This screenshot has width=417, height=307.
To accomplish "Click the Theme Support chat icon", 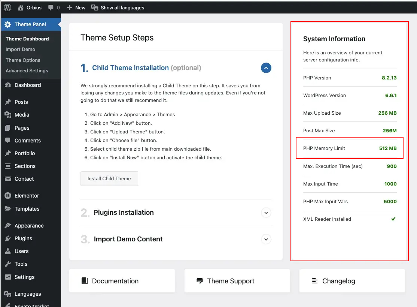I will tap(200, 281).
